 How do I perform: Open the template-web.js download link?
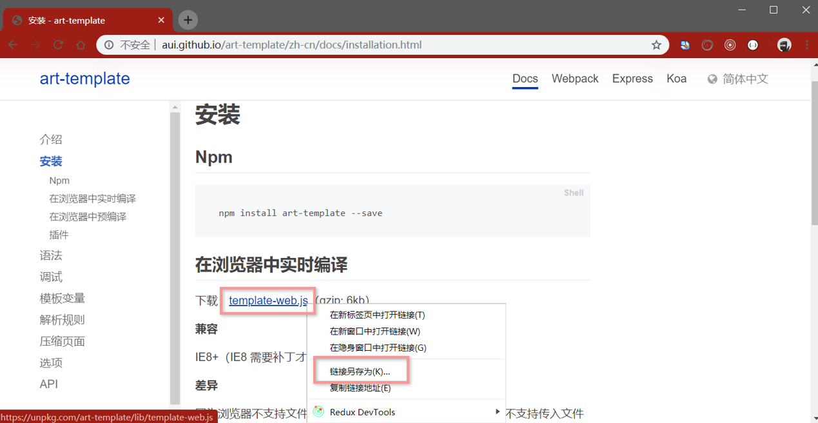click(267, 300)
